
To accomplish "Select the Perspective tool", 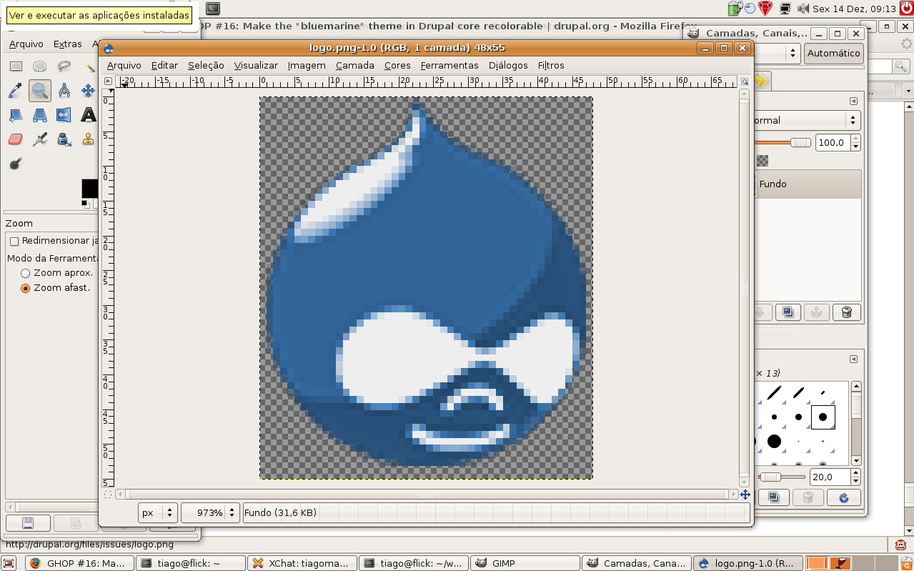I will (x=40, y=114).
